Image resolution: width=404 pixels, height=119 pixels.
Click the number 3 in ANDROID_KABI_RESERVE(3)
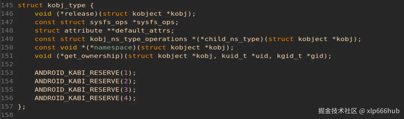(x=126, y=90)
